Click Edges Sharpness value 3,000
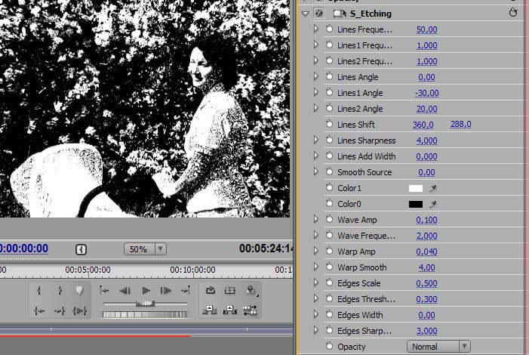This screenshot has height=355, width=529. pyautogui.click(x=427, y=332)
